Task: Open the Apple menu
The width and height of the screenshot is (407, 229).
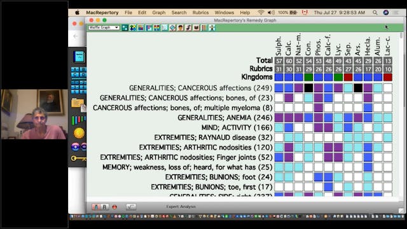Action: pos(78,13)
